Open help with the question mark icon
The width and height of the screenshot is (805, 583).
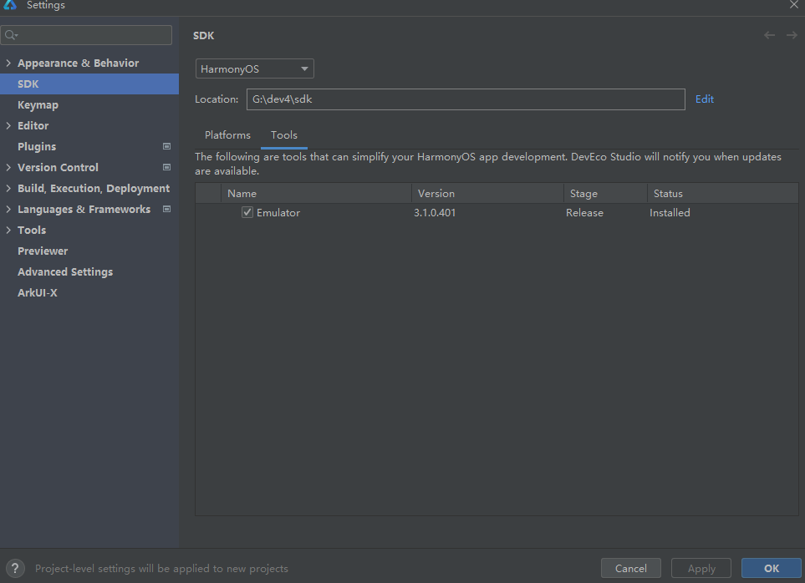(x=15, y=568)
